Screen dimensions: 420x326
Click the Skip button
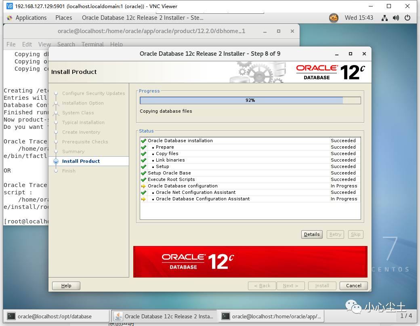[355, 234]
